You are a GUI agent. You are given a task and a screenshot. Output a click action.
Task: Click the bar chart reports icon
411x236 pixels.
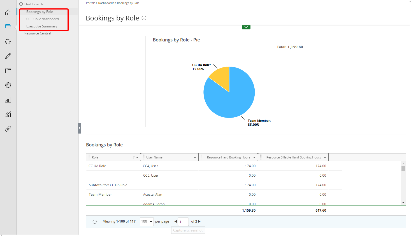click(8, 100)
